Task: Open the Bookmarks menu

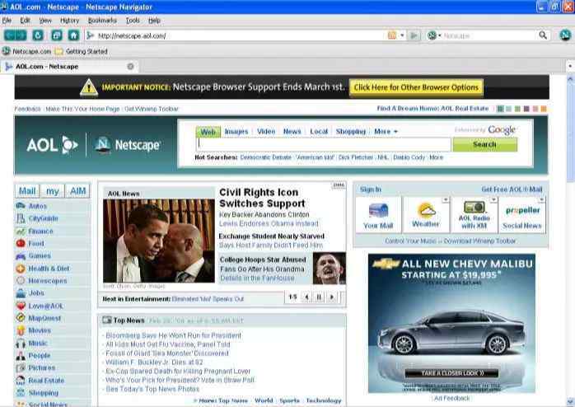Action: click(x=102, y=21)
